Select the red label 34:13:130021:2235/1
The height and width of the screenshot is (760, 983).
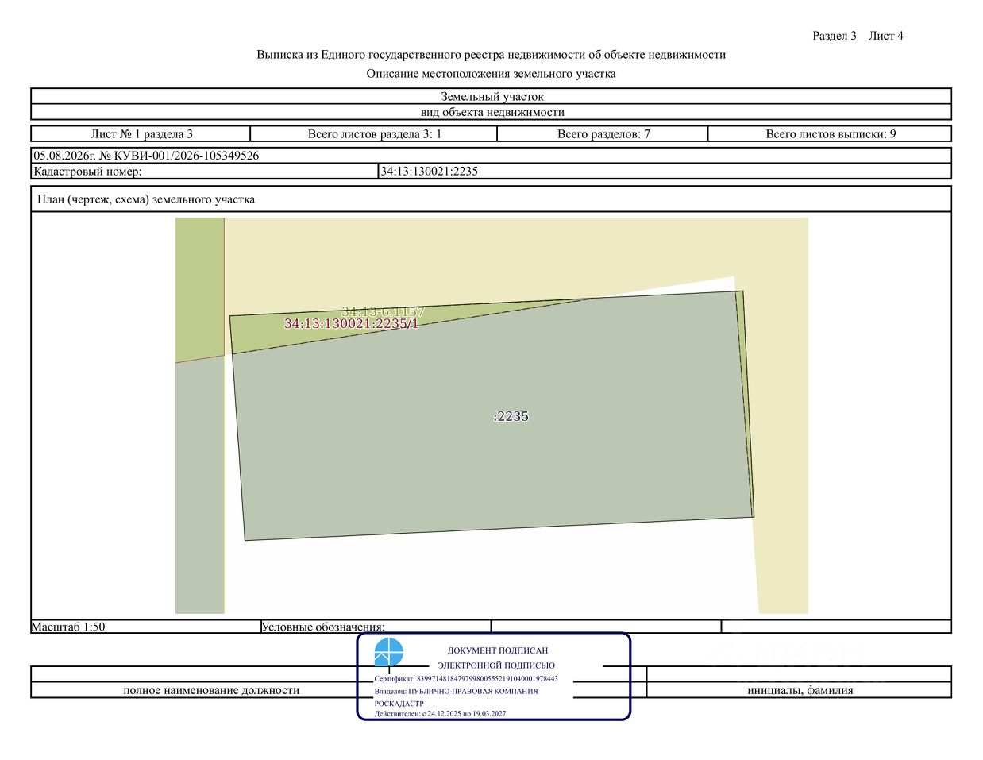tap(351, 324)
